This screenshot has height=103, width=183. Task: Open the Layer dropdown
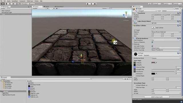pyautogui.click(x=171, y=11)
